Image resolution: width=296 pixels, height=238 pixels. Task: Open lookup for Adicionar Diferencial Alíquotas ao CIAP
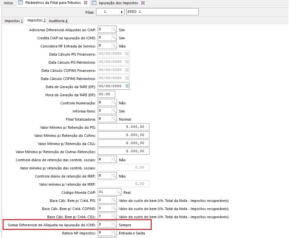[x=114, y=30]
